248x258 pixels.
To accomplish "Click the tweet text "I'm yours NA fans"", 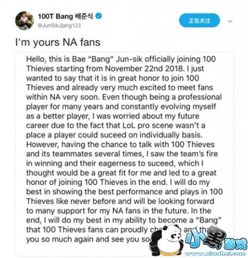I will (58, 42).
